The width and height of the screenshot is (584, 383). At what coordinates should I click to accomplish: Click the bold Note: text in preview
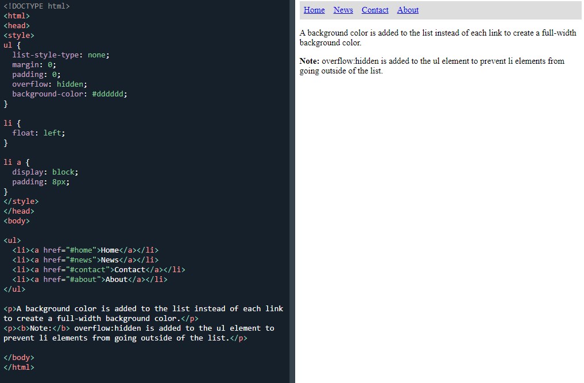coord(310,61)
